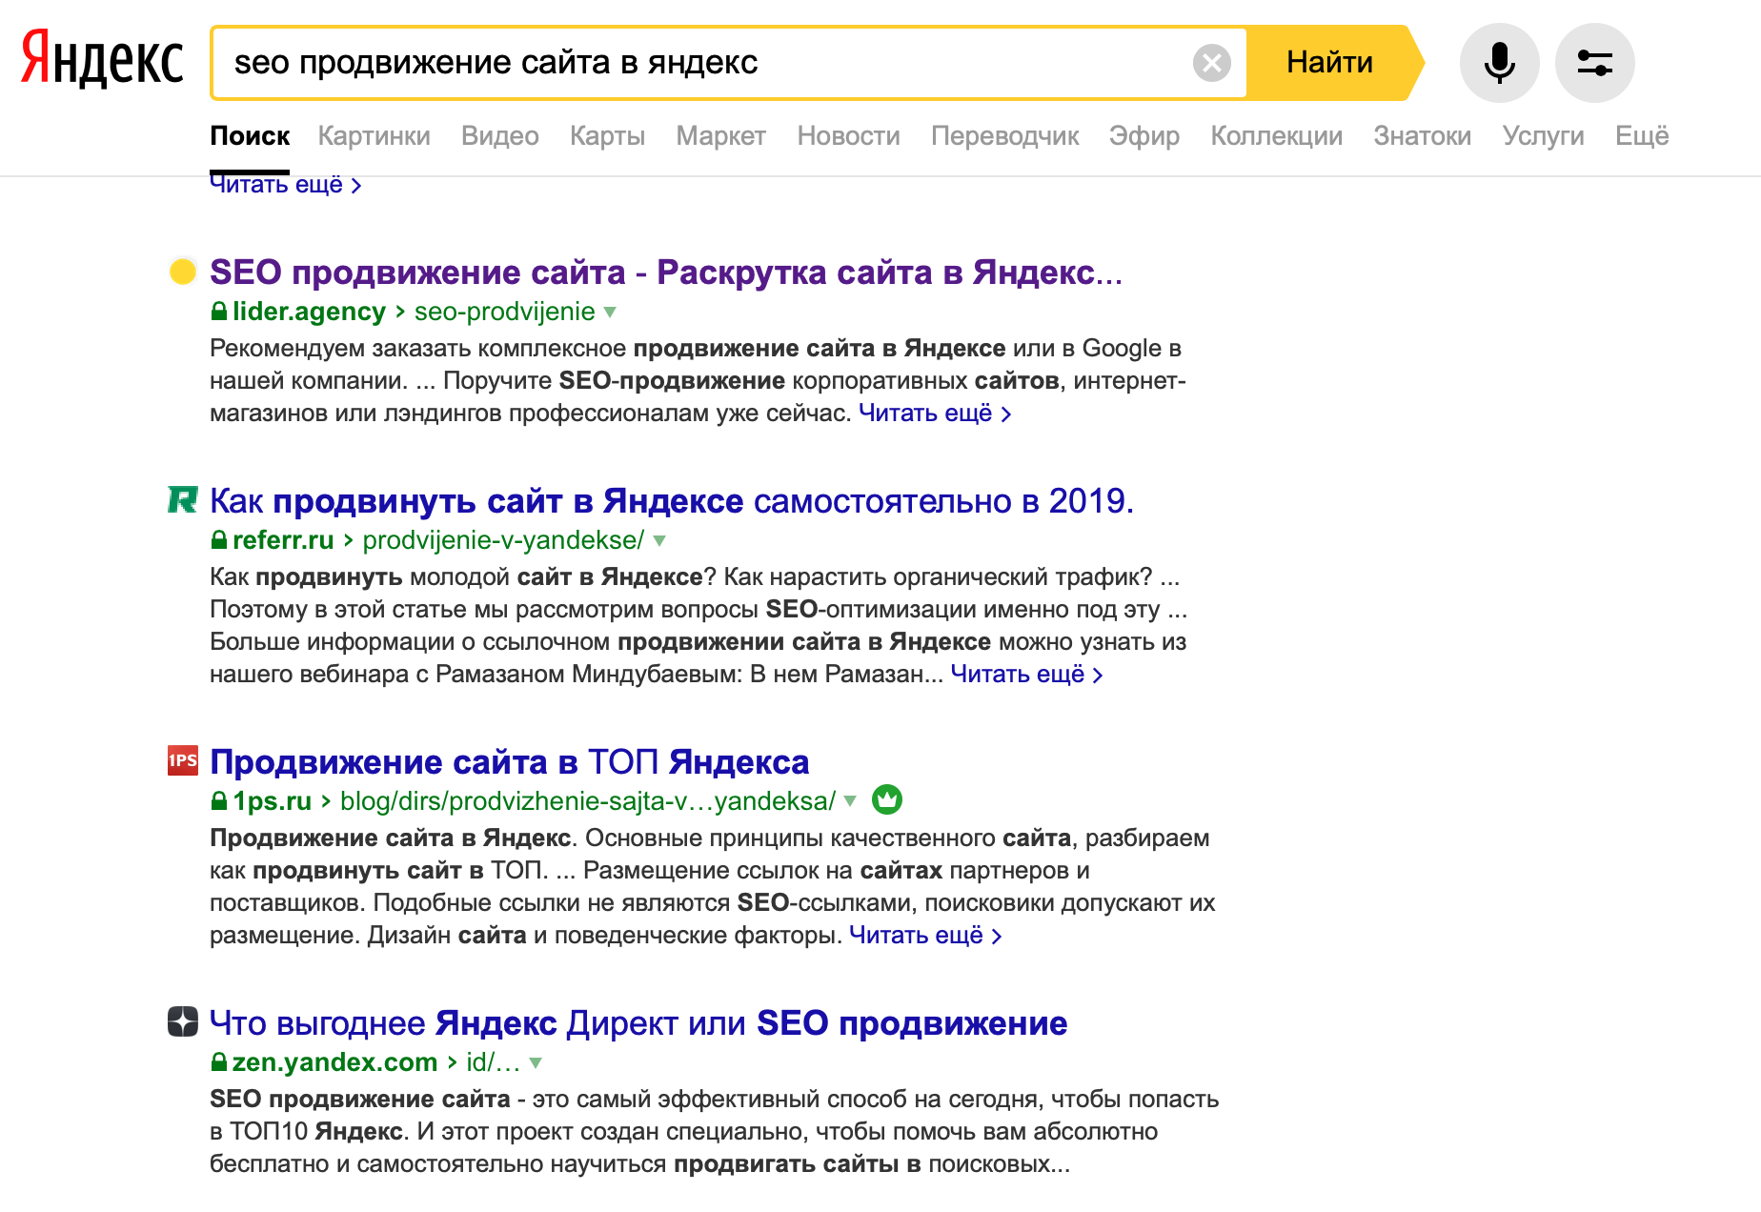Switch to the Картинки tab
The width and height of the screenshot is (1761, 1212).
pyautogui.click(x=374, y=136)
